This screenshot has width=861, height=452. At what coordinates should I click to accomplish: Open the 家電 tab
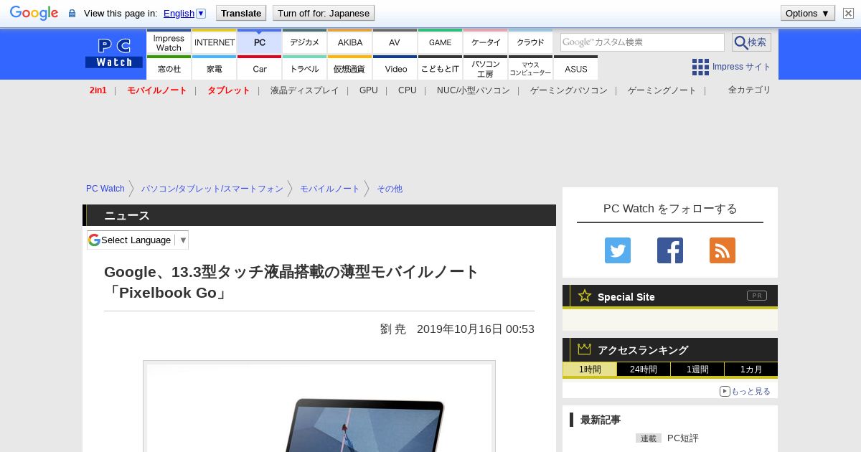tap(215, 68)
